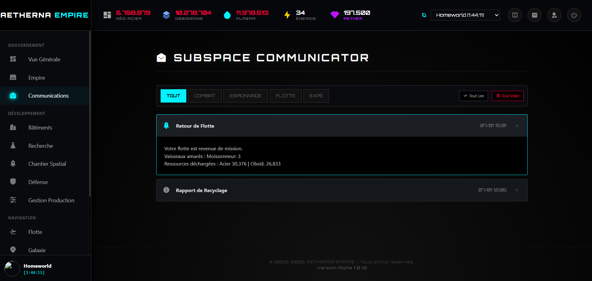Screen dimensions: 592x281
Task: Click the refresh icon beside planet selector
Action: click(424, 15)
